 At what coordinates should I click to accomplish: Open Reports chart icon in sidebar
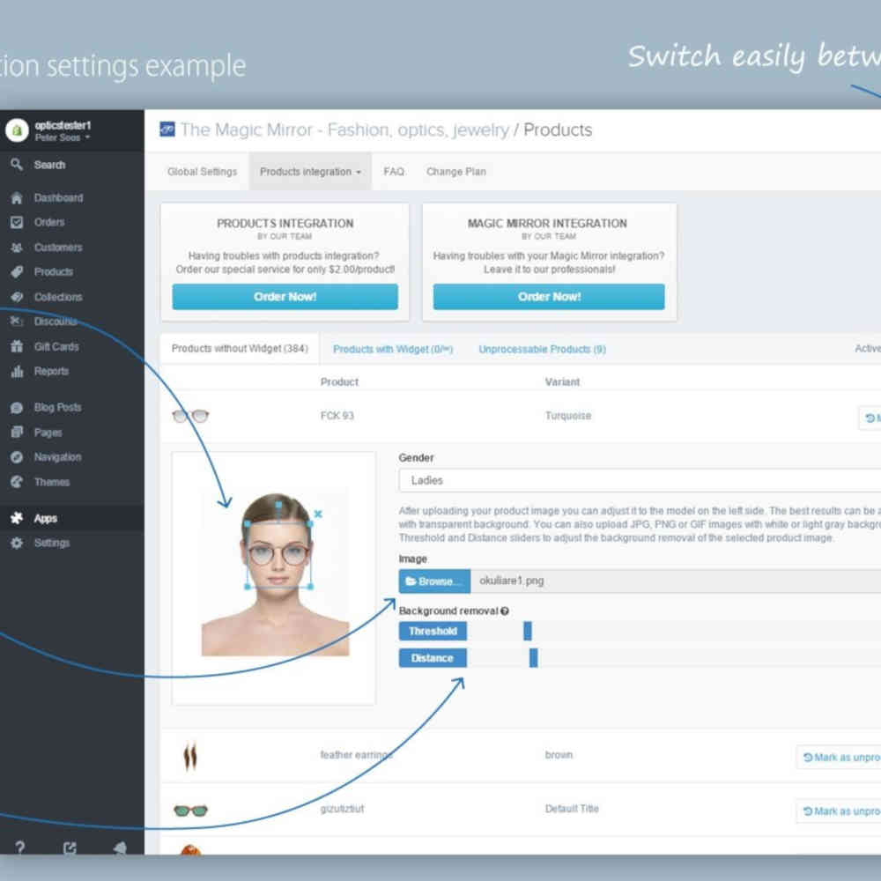coord(17,372)
